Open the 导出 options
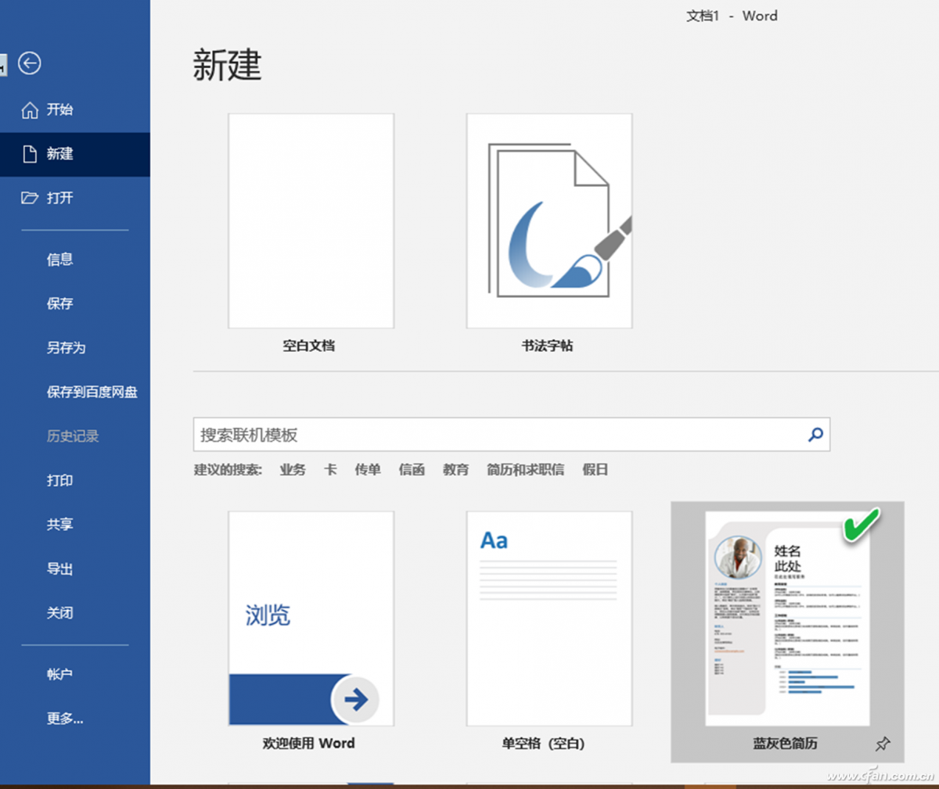This screenshot has height=789, width=939. click(x=59, y=568)
